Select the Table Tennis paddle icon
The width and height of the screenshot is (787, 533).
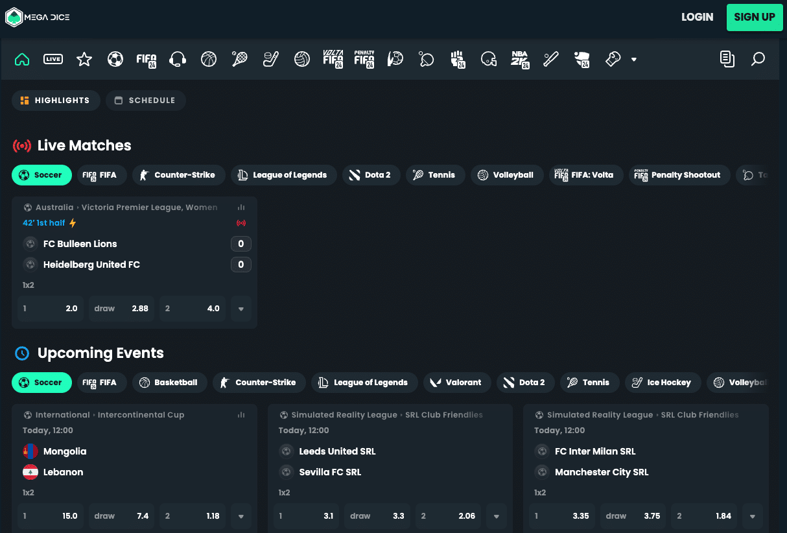click(426, 60)
